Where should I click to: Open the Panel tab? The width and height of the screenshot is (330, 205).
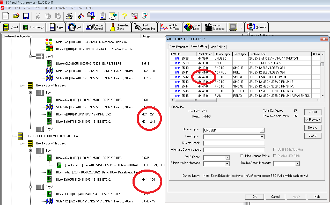point(11,27)
